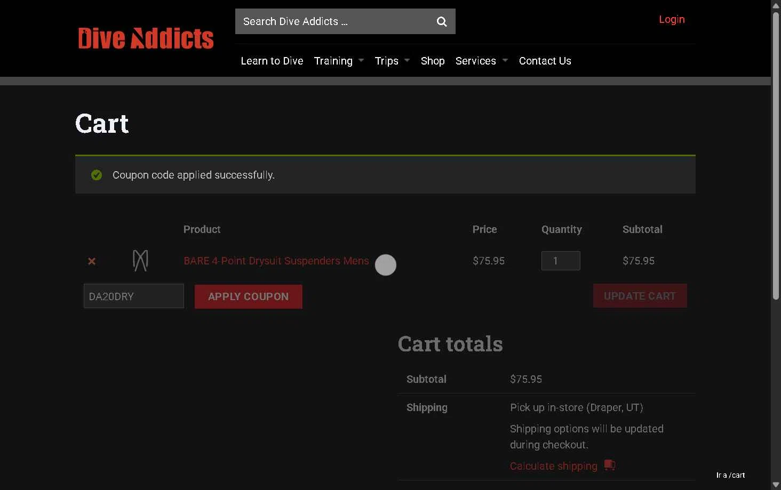Click the coupon code field DA20DRY
Viewport: 781px width, 490px height.
coord(134,296)
